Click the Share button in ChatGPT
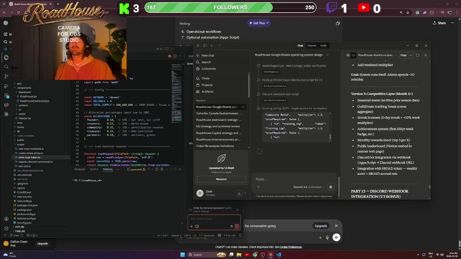Screen dimensions: 461x259 tap(439, 23)
